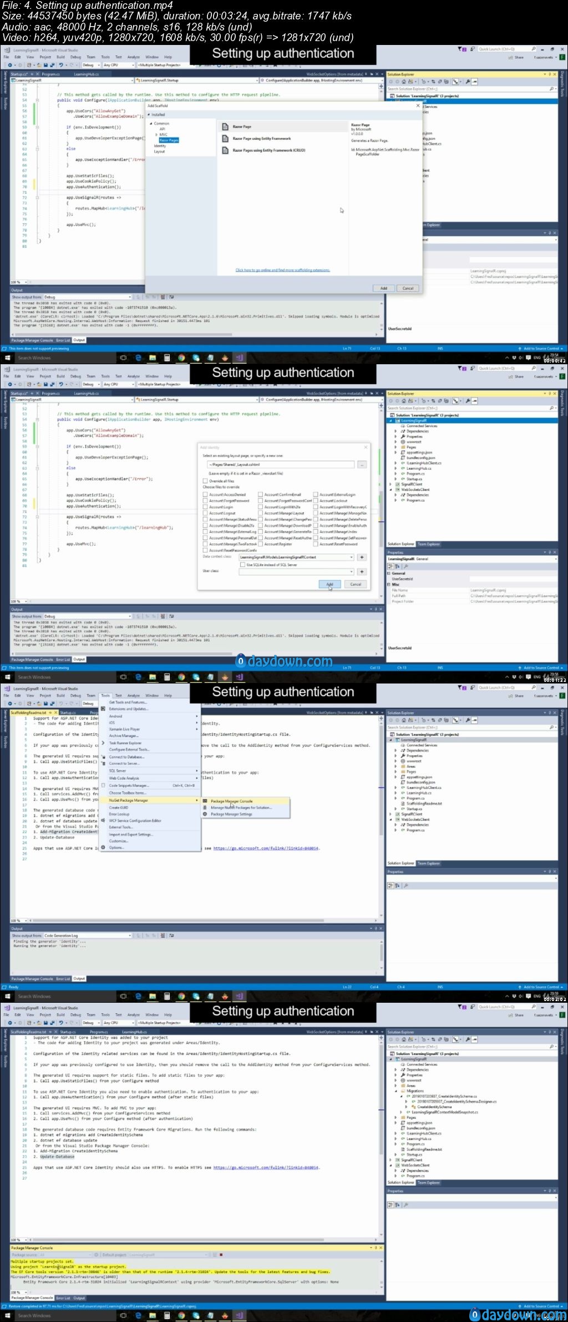This screenshot has width=568, height=1322.
Task: Choose Extensions and Updates from Tools menu
Action: click(x=128, y=709)
